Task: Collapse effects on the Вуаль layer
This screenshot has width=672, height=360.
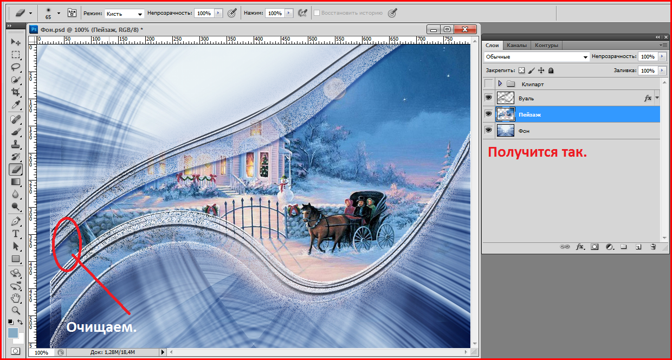Action: click(x=657, y=98)
